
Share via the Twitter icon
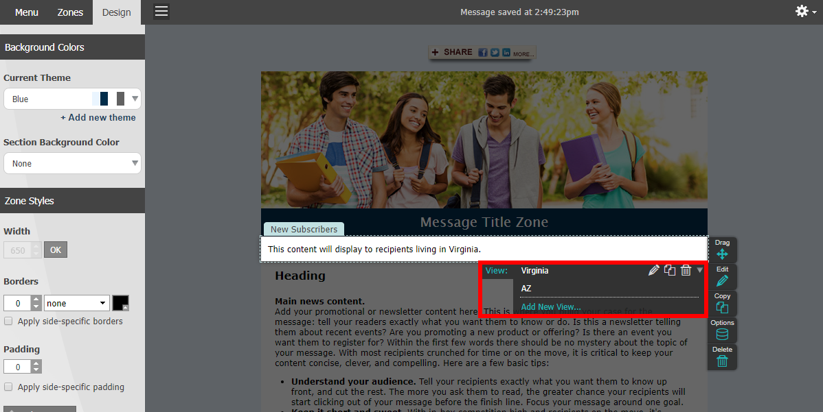click(495, 52)
